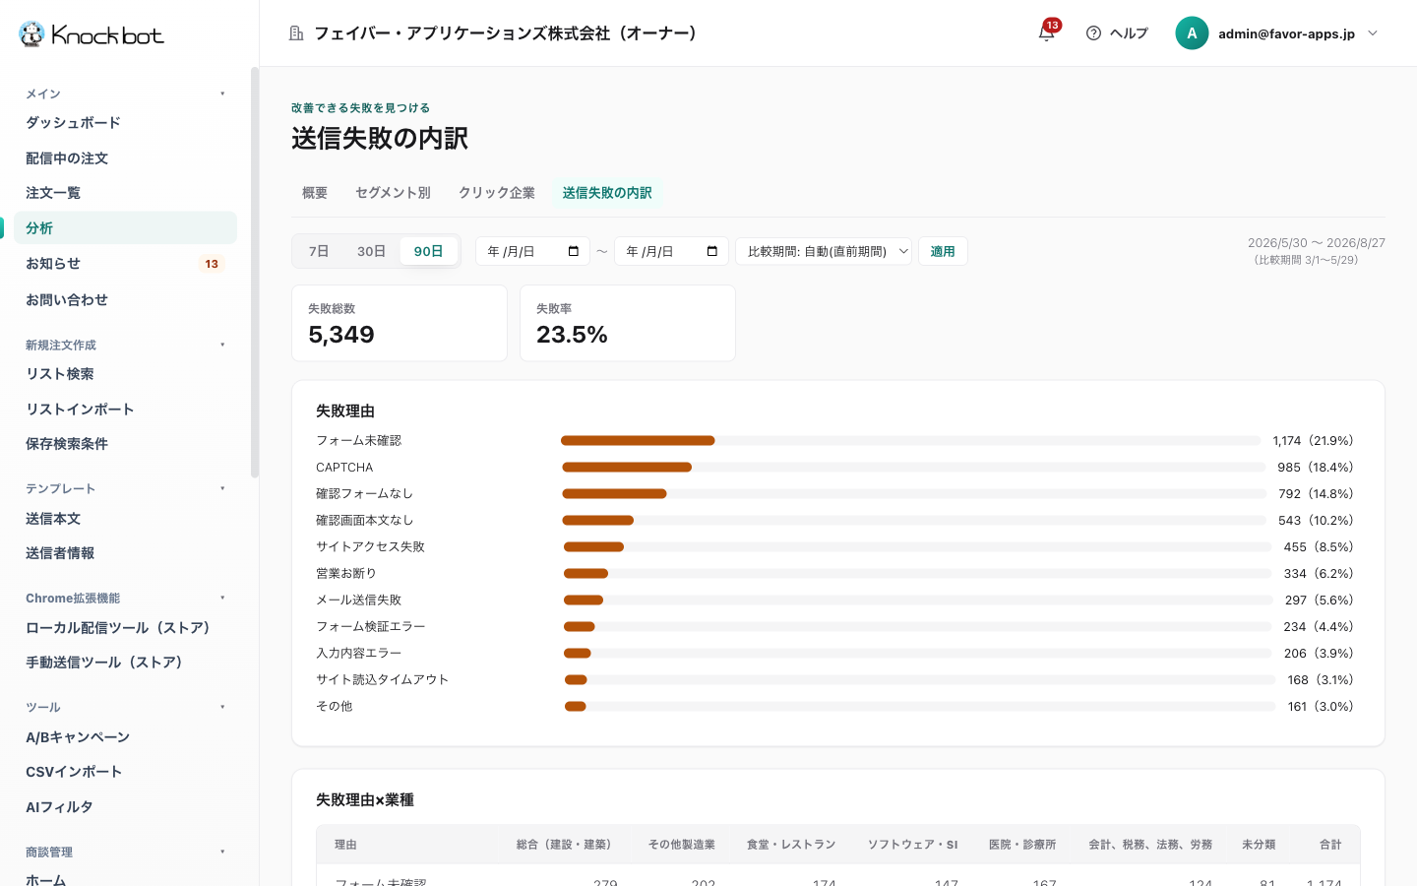Open A/Bキャンペーン in sidebar
This screenshot has width=1417, height=886.
tap(125, 737)
